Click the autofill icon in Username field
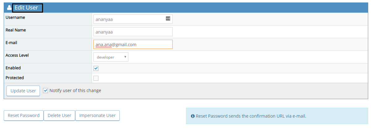 point(168,19)
